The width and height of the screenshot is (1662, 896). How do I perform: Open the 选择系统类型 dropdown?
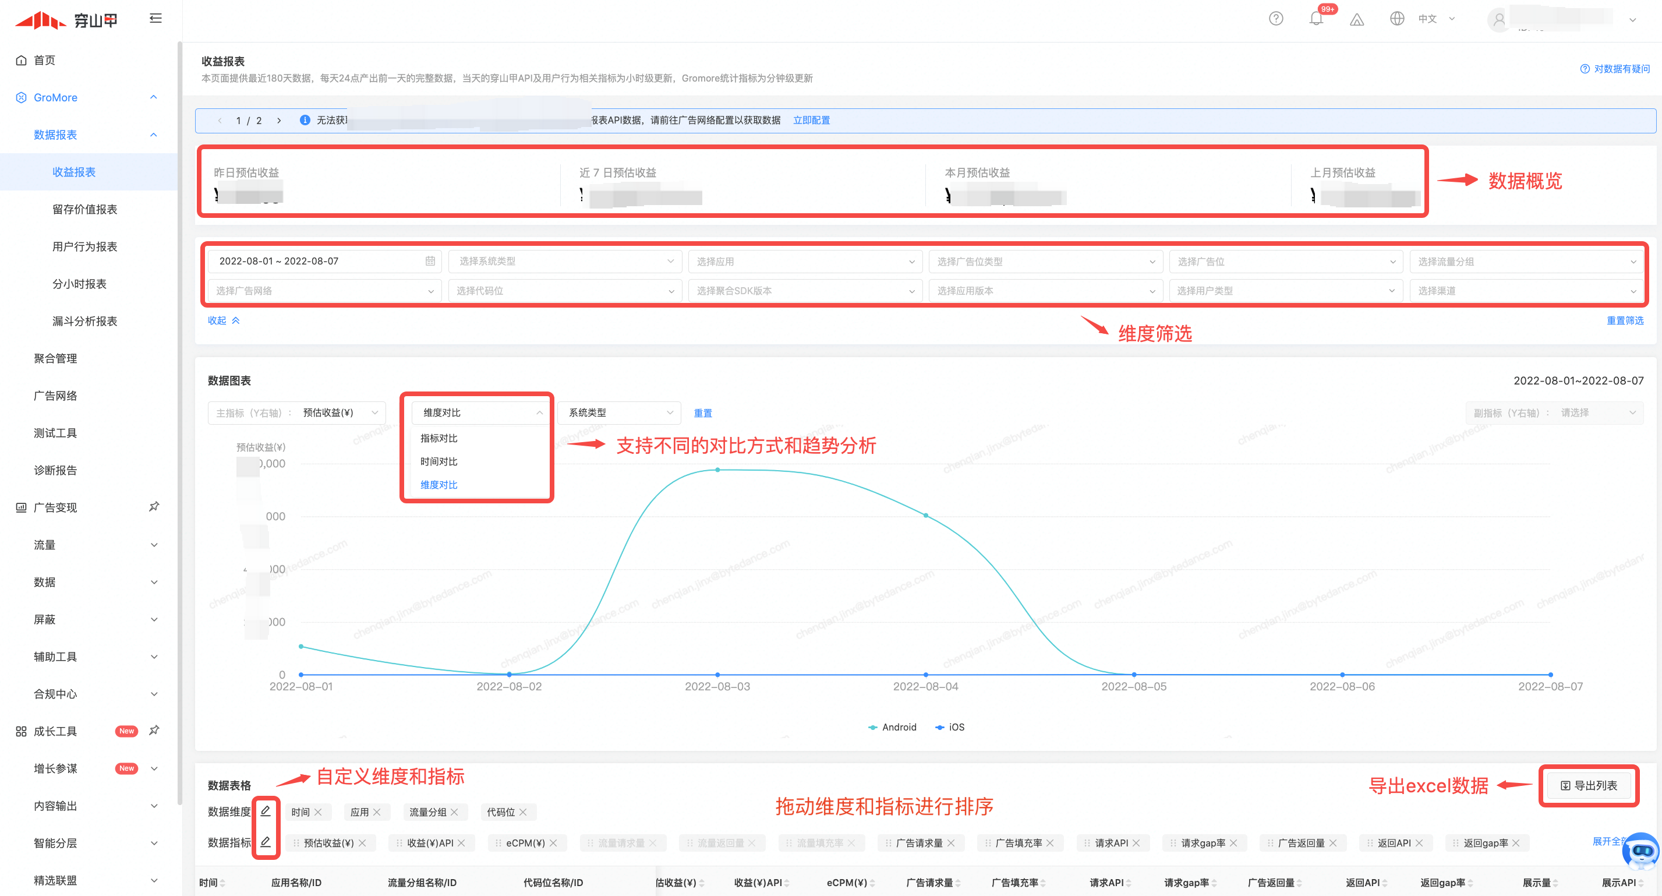[564, 261]
